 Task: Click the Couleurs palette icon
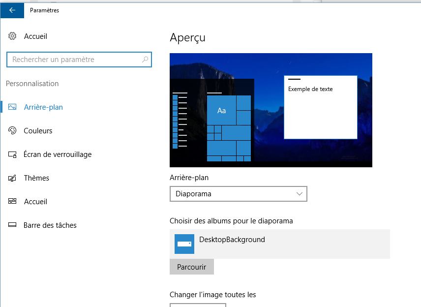(x=13, y=131)
